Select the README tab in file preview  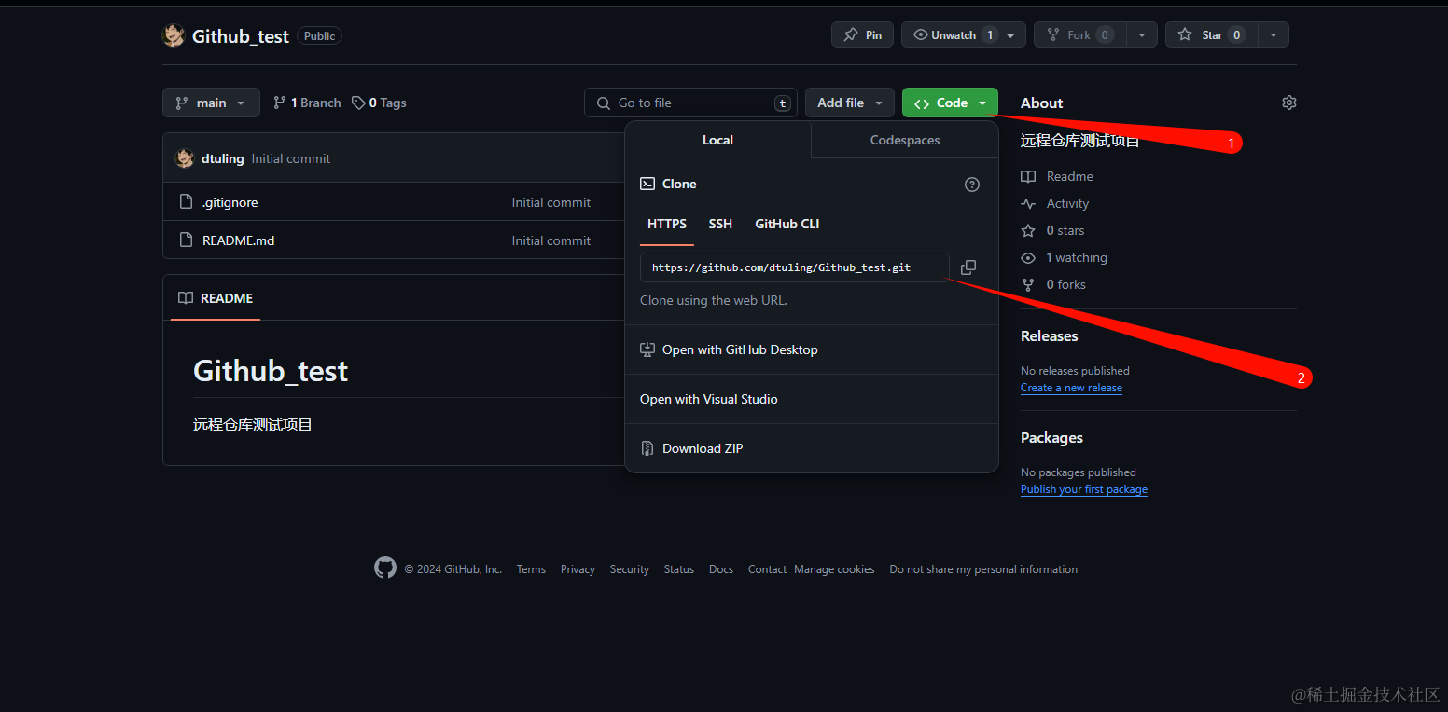coord(216,298)
